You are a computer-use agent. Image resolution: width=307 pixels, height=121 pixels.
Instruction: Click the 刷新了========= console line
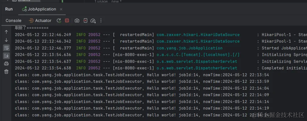(x=31, y=28)
